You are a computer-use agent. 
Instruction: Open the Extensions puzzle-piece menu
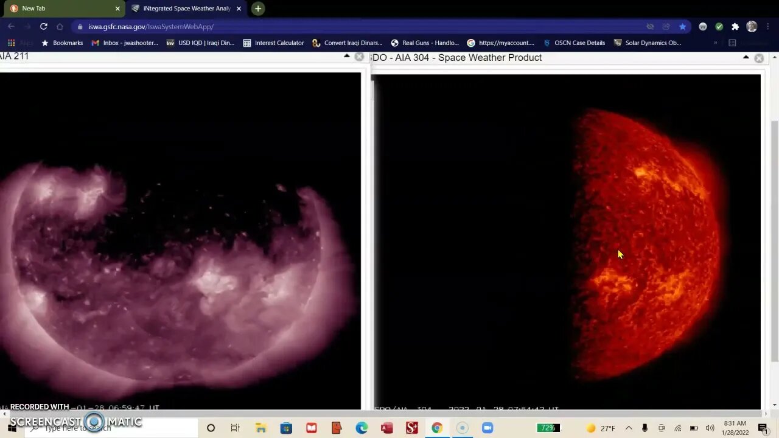[x=735, y=27]
